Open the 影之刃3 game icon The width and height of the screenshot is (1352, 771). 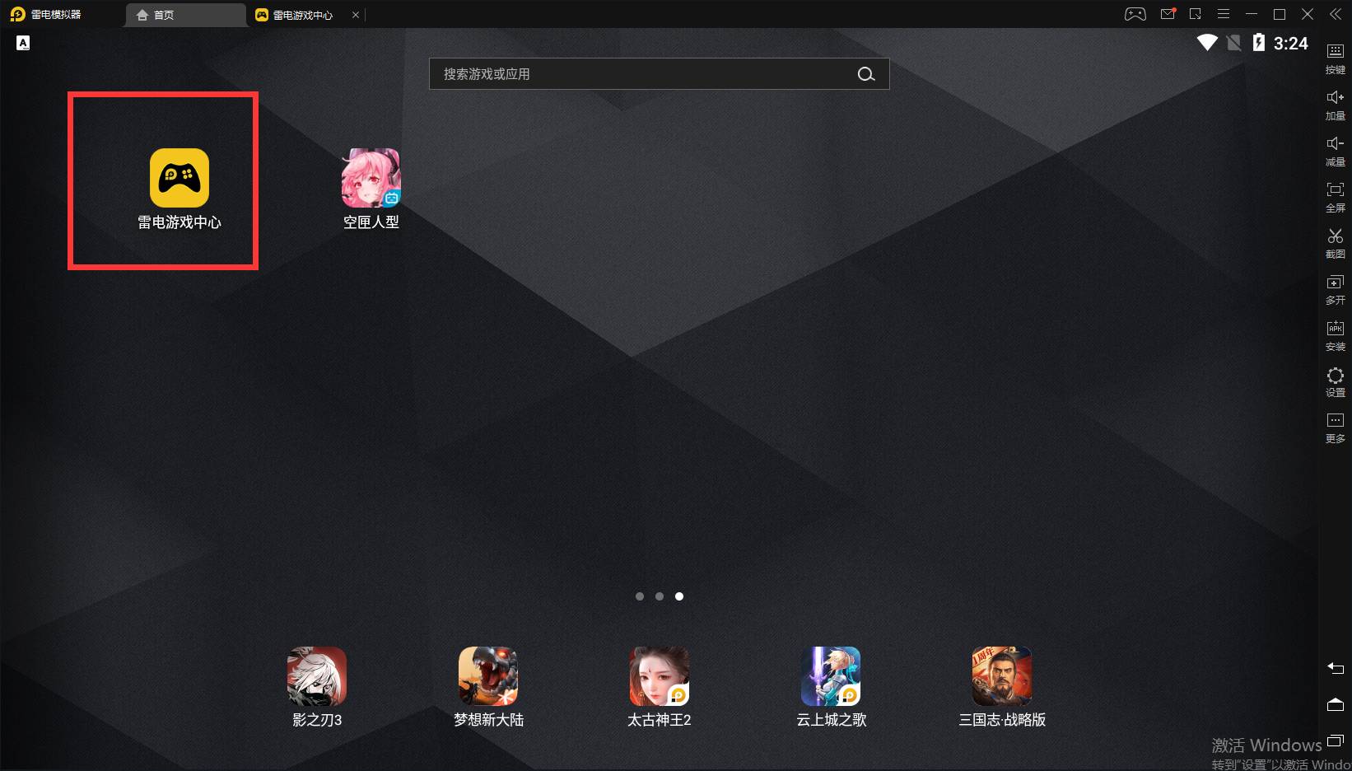point(317,676)
